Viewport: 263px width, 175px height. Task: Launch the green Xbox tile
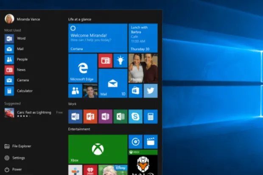tap(98, 149)
